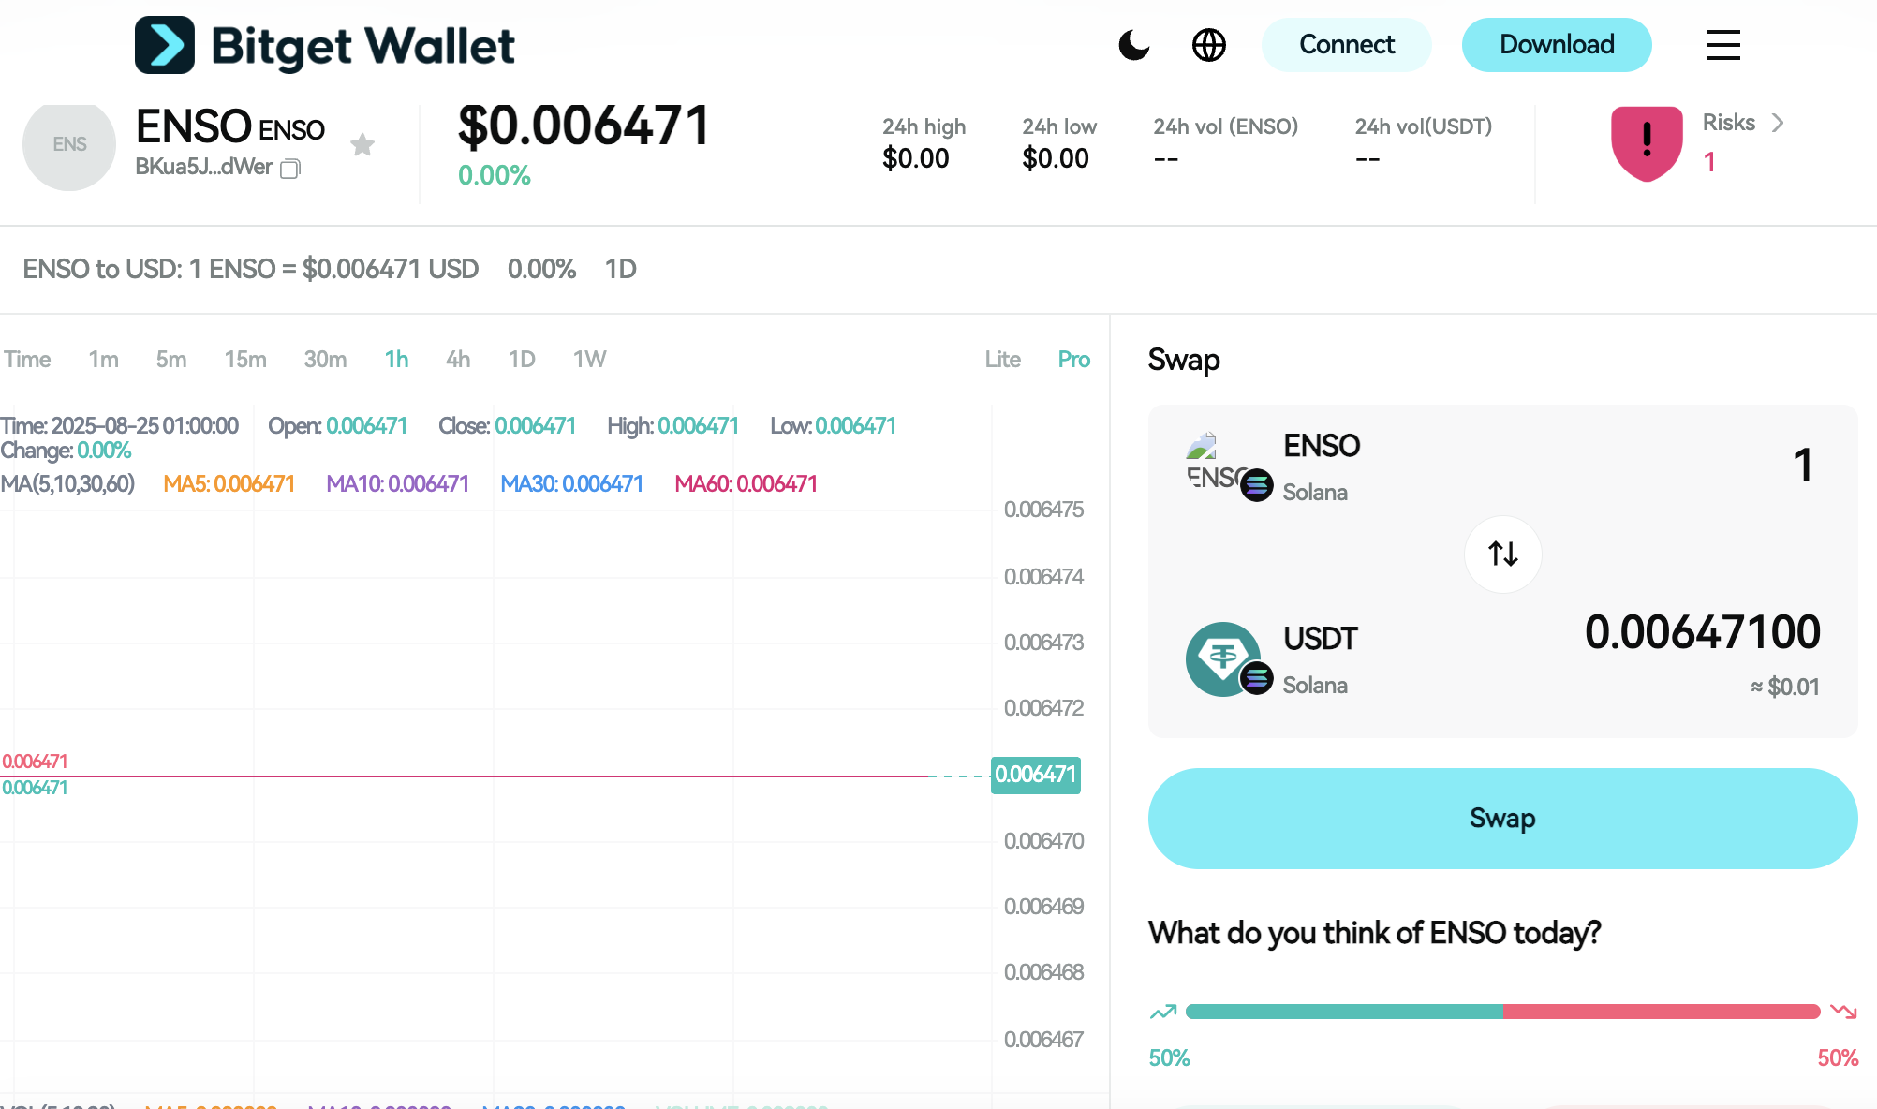Image resolution: width=1877 pixels, height=1109 pixels.
Task: Toggle dark mode moon icon
Action: [1133, 45]
